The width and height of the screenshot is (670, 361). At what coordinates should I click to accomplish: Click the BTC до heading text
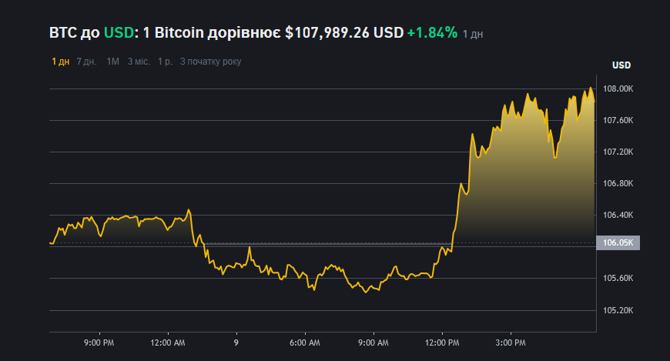click(75, 32)
